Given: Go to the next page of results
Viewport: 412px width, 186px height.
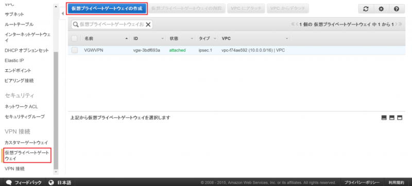Looking at the screenshot, I should pos(396,24).
